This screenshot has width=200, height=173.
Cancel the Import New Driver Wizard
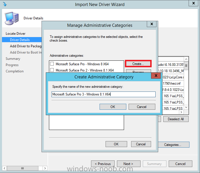click(x=180, y=164)
